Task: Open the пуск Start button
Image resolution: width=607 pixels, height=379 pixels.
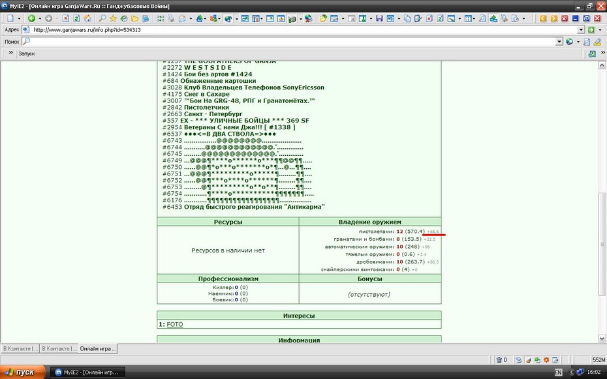Action: [23, 372]
